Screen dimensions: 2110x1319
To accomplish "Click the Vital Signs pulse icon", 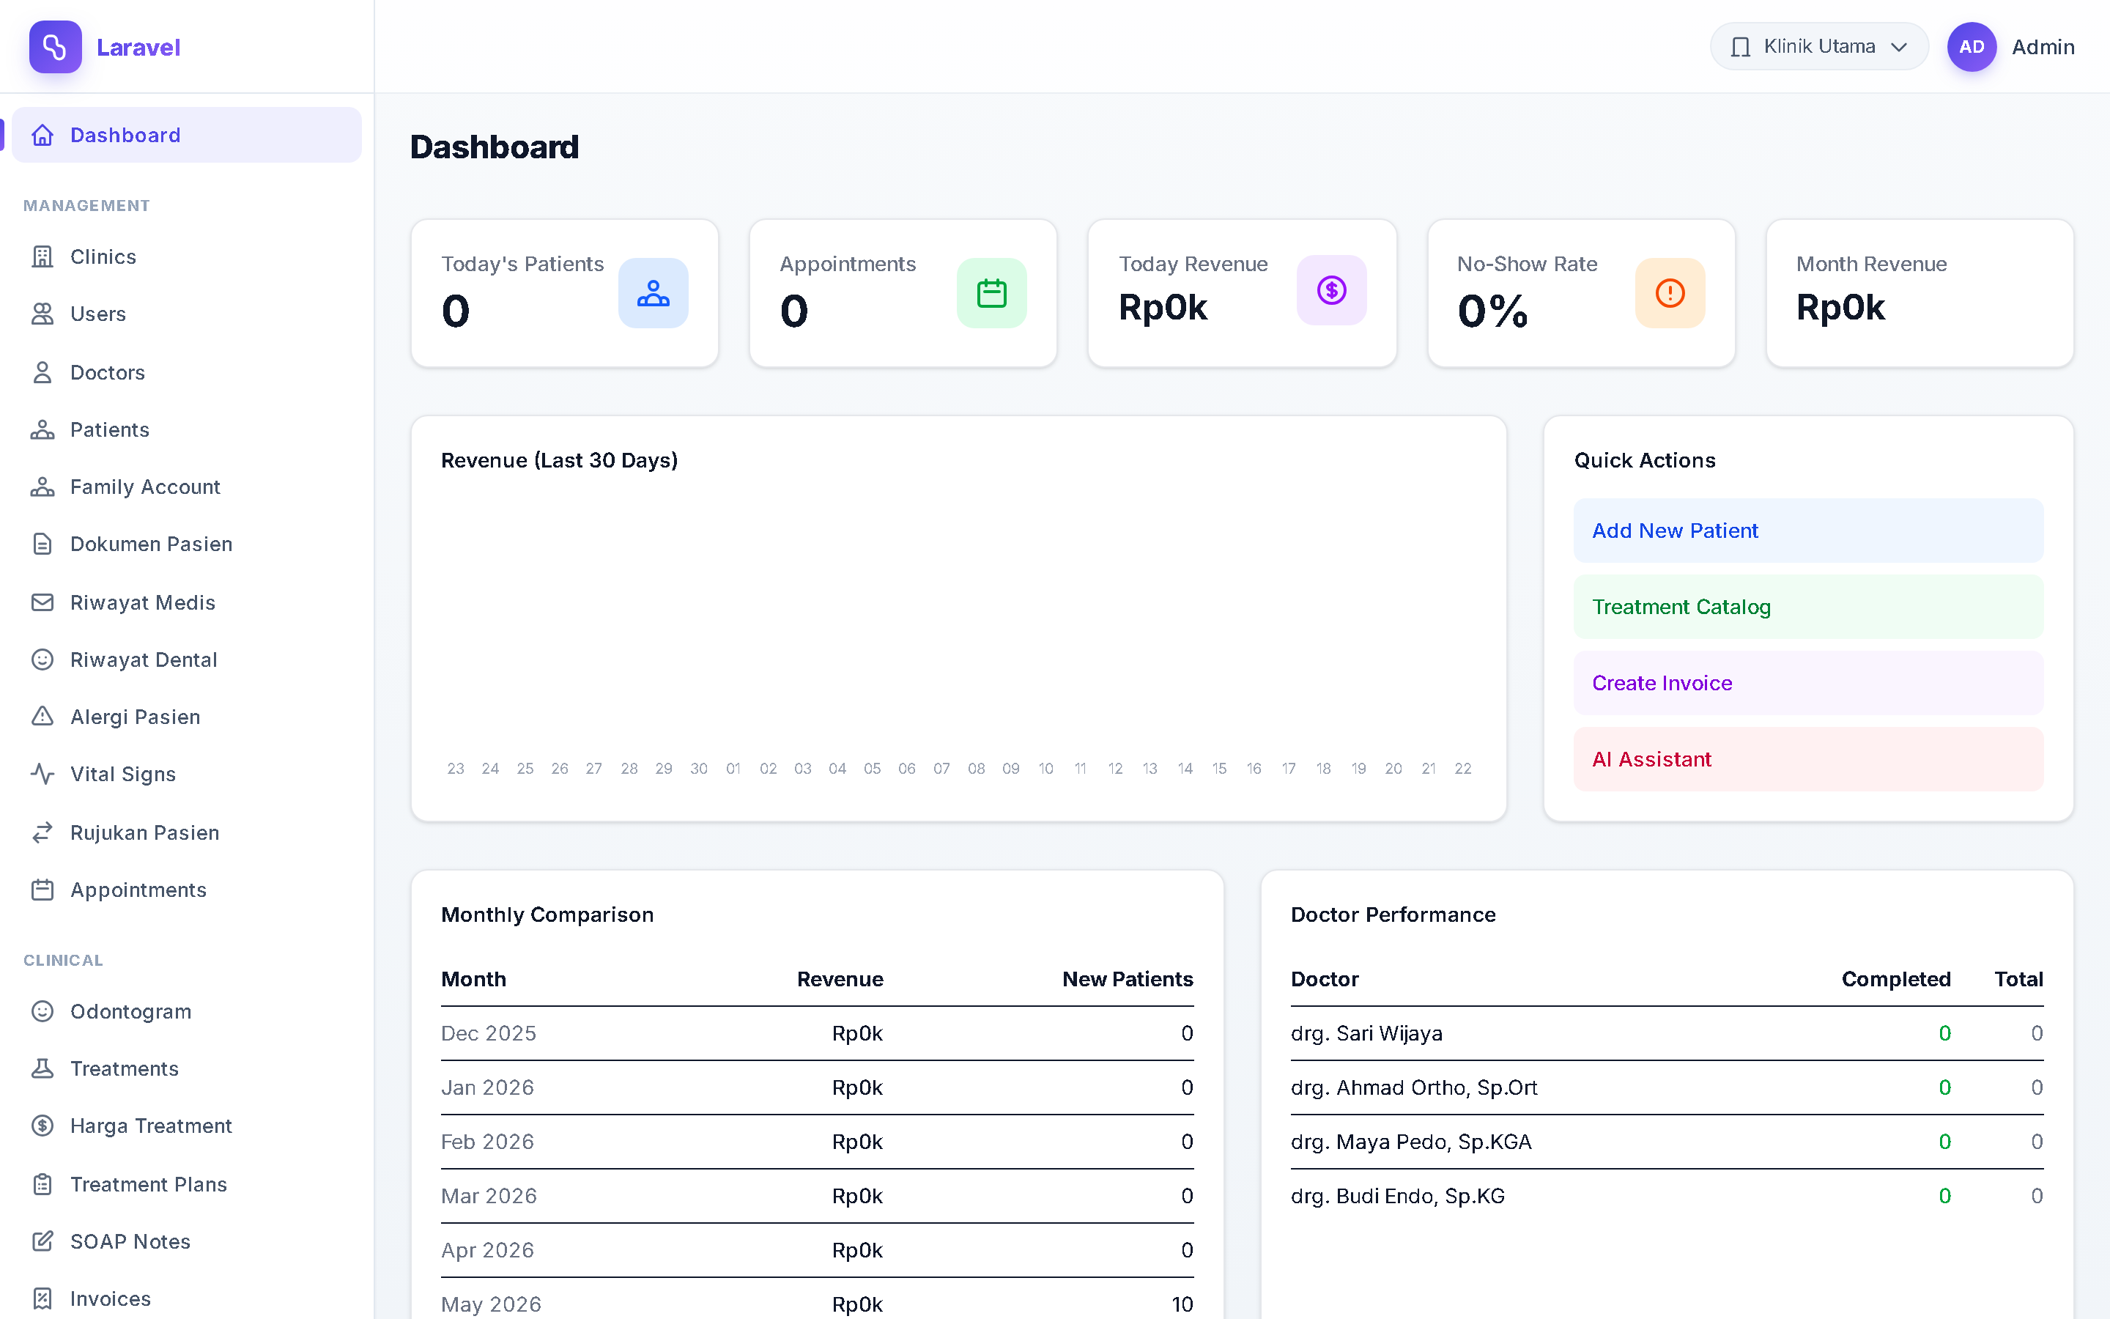I will click(x=42, y=775).
